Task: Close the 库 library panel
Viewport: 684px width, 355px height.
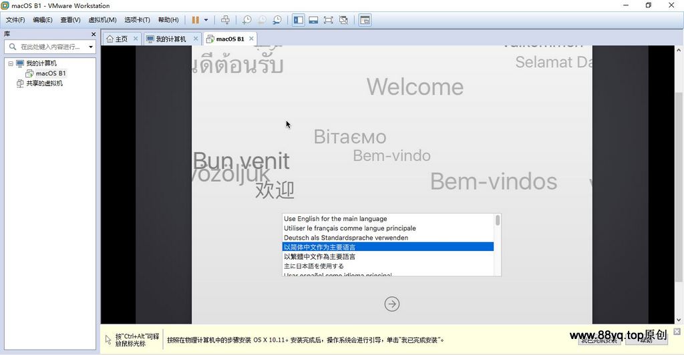Action: pos(94,34)
